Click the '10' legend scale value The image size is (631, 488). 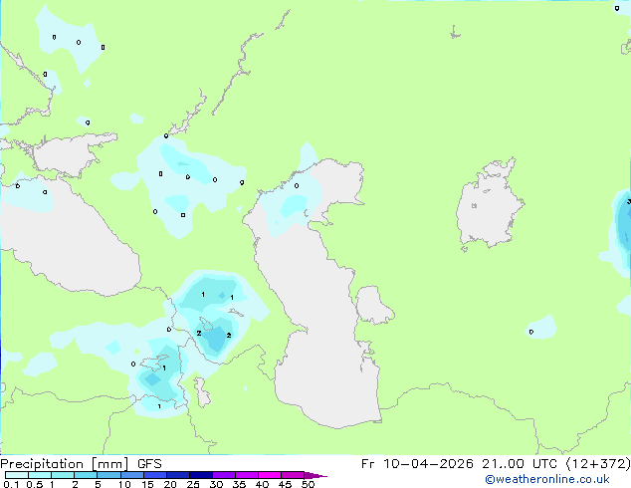[124, 484]
